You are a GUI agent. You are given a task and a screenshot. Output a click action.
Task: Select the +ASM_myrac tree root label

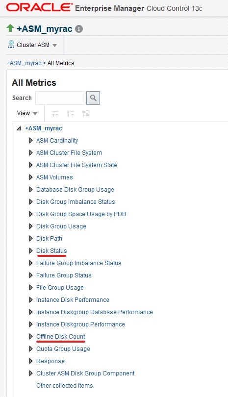(44, 128)
